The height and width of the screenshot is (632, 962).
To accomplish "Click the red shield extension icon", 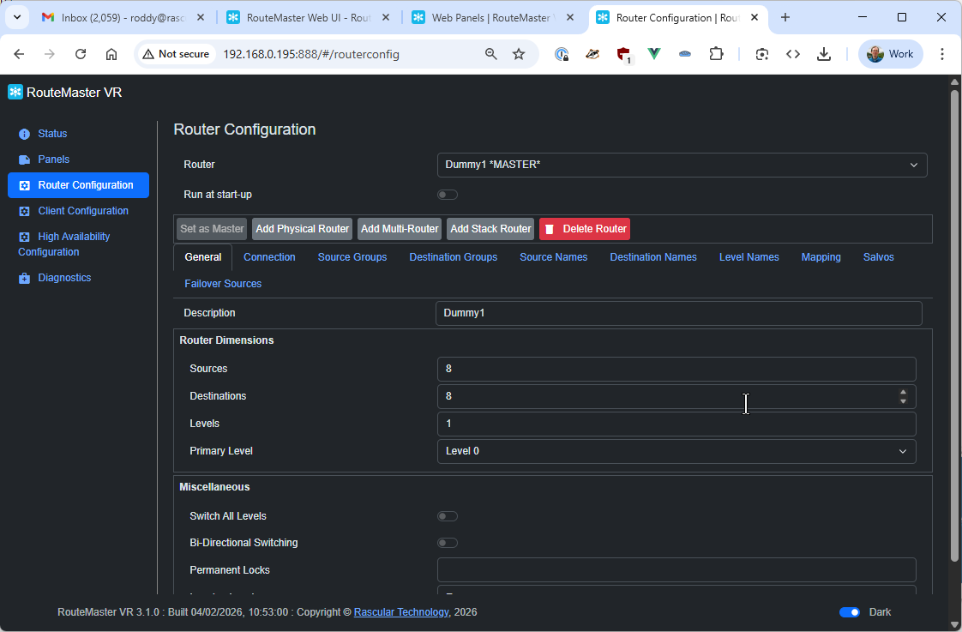I will point(624,55).
